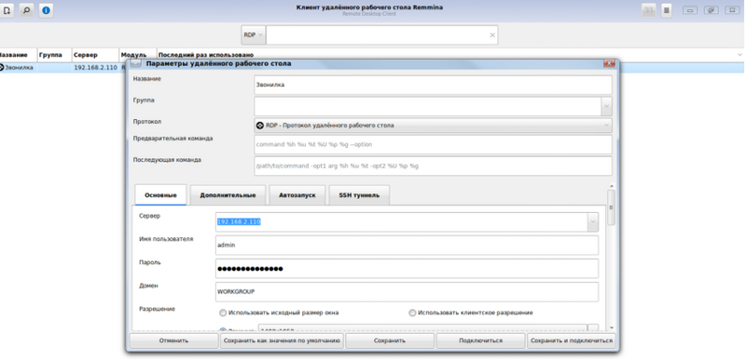The image size is (746, 360).
Task: Focus the Название field with Звонилка
Action: coord(433,85)
